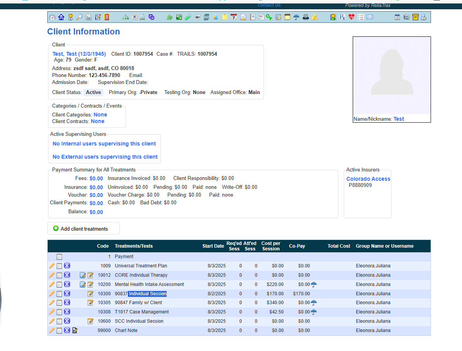Open the Chart Note document icon
This screenshot has height=351, width=462.
click(x=75, y=330)
